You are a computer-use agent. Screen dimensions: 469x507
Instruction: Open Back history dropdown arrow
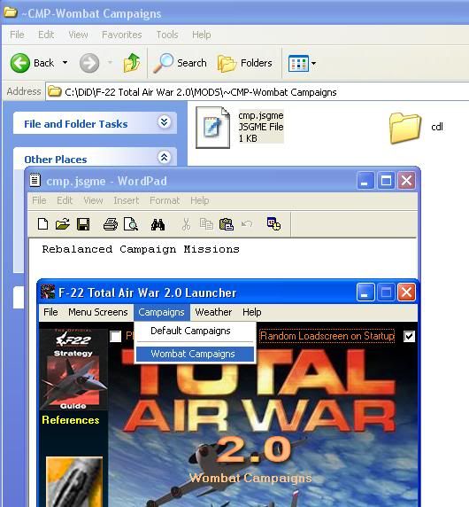65,62
